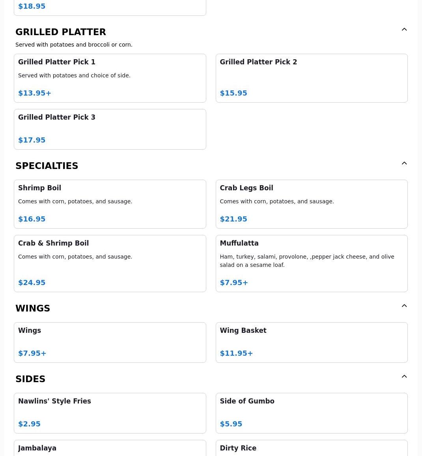Viewport: 422px width, 456px height.
Task: Click the $18.95 item card at top
Action: (x=110, y=7)
